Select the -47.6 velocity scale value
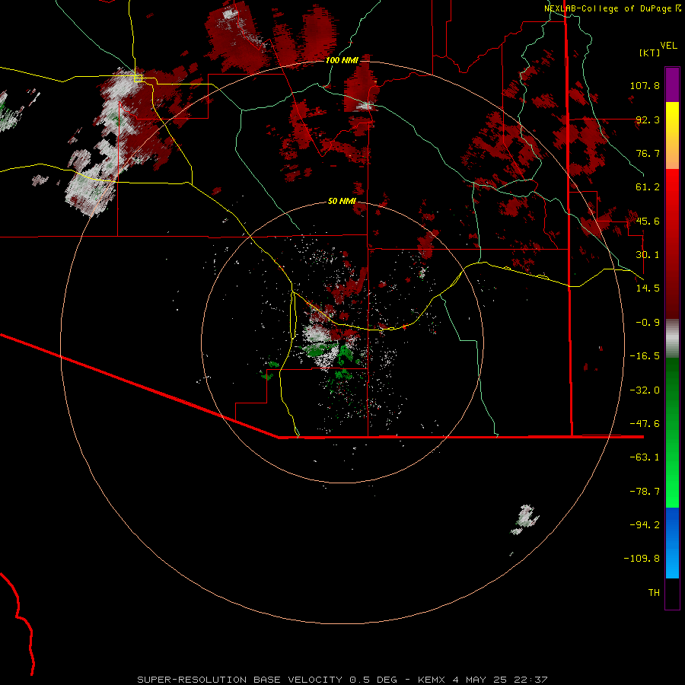This screenshot has height=685, width=685. click(645, 424)
